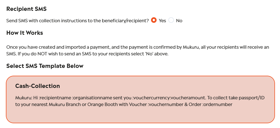This screenshot has height=128, width=280.
Task: Click the Select SMS Template Below heading
Action: (x=45, y=66)
